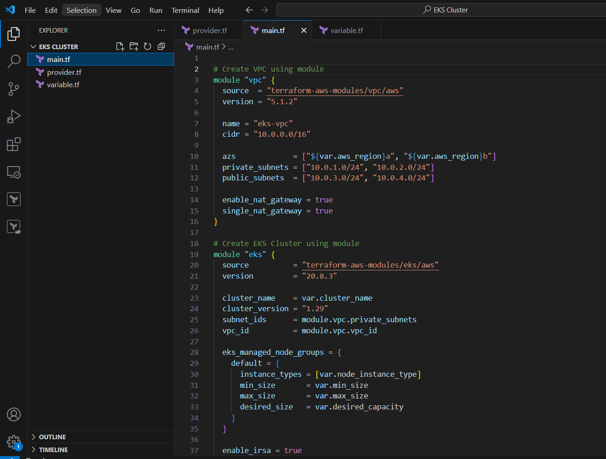This screenshot has height=459, width=606.
Task: Click line number 3 in gutter
Action: pos(196,80)
